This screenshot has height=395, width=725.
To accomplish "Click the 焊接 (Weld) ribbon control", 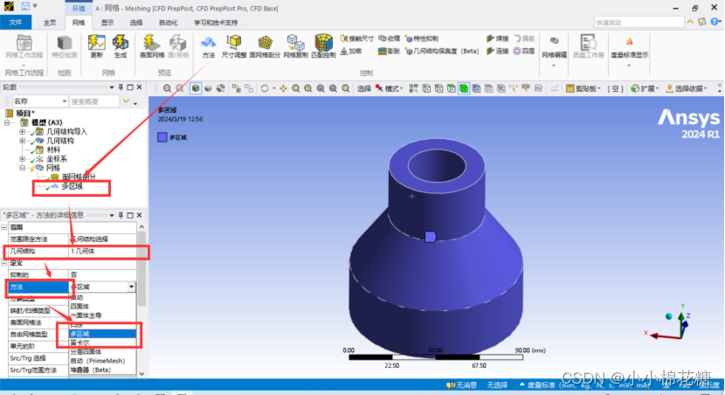I will pos(497,38).
